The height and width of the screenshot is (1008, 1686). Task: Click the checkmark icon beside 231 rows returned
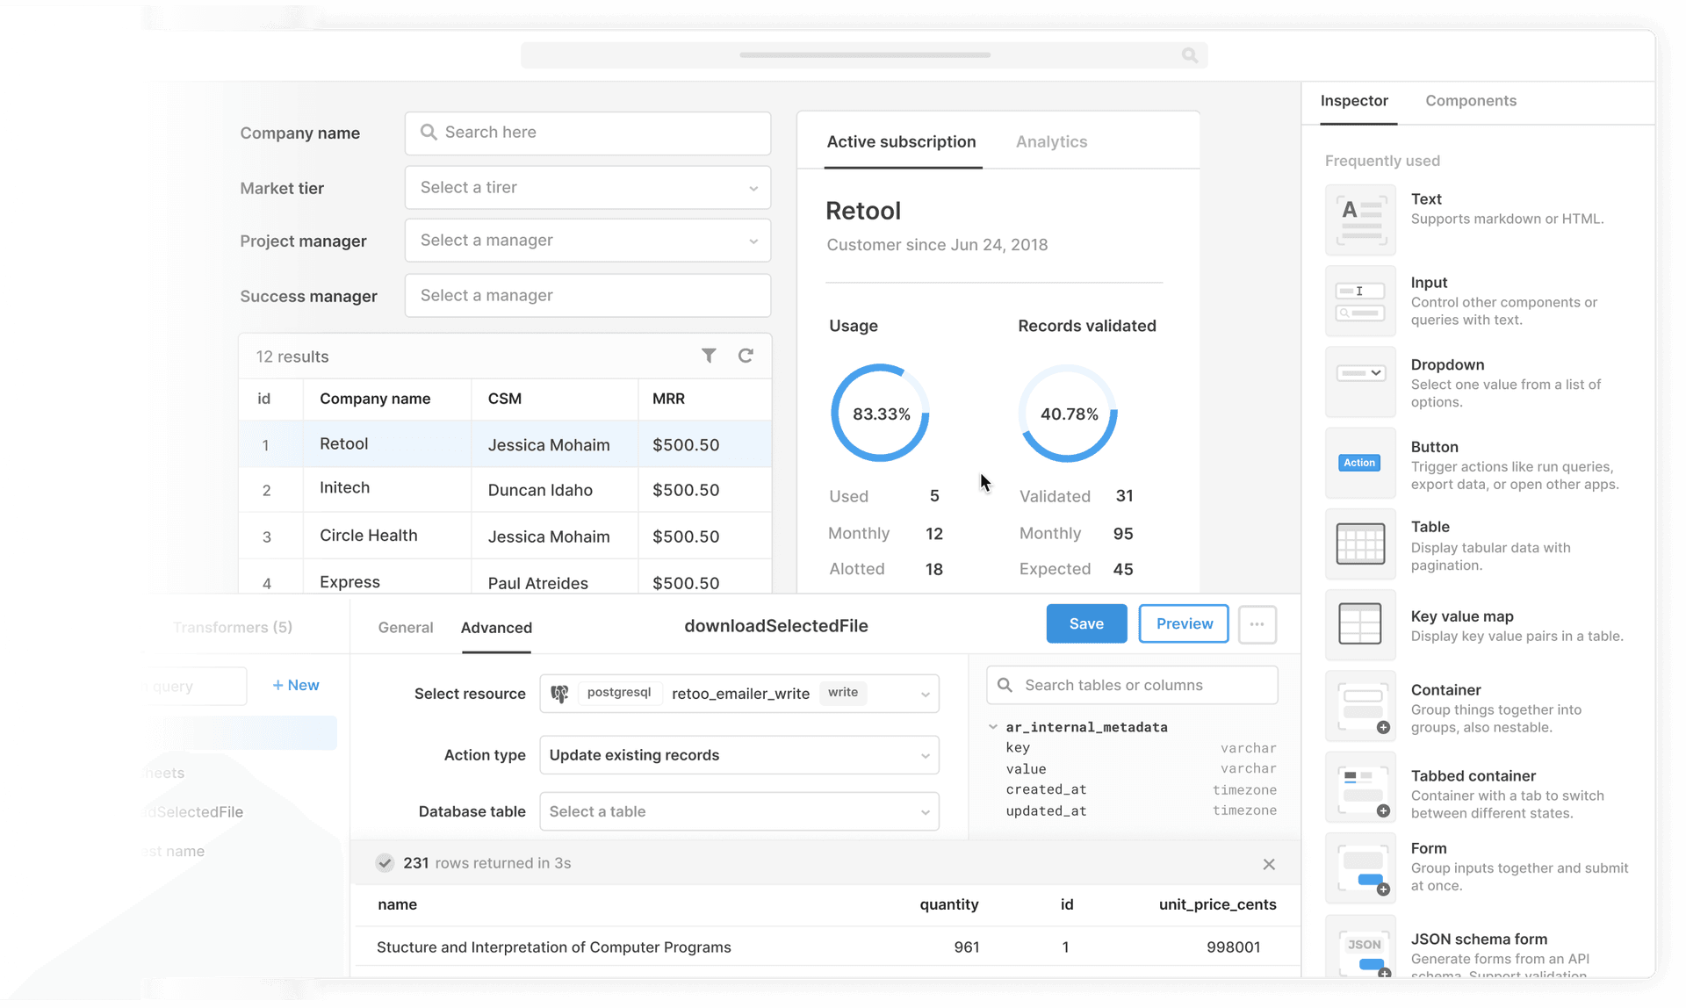(x=385, y=863)
